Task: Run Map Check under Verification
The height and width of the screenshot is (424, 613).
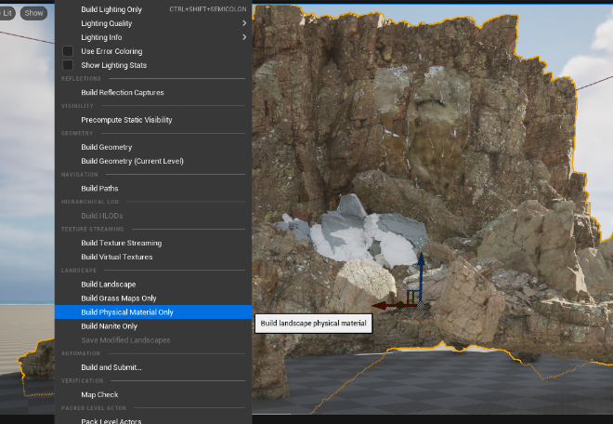Action: [99, 394]
